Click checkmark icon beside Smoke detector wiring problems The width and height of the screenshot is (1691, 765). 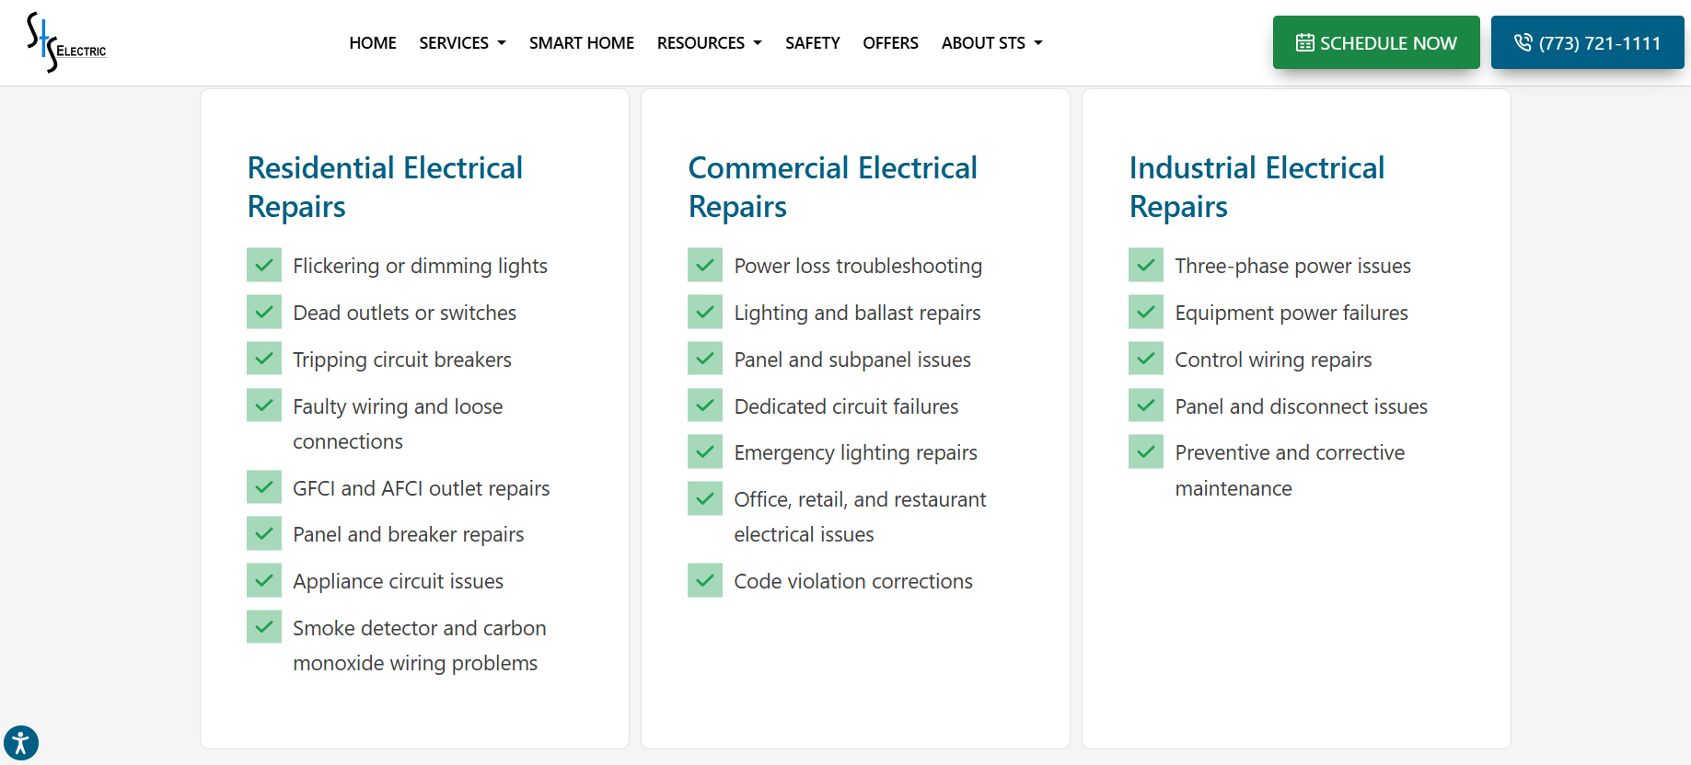coord(264,627)
